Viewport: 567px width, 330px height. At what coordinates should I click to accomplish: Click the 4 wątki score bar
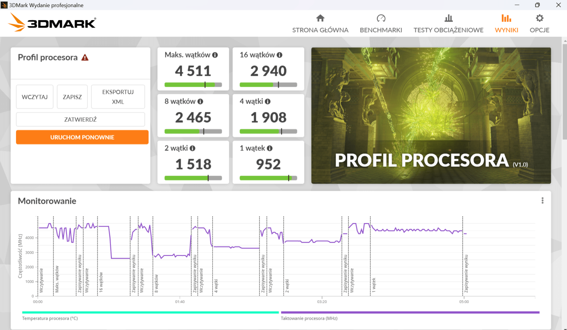pos(268,131)
